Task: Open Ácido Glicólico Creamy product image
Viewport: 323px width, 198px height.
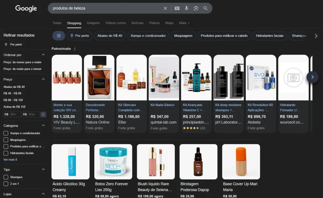Action: (70, 162)
